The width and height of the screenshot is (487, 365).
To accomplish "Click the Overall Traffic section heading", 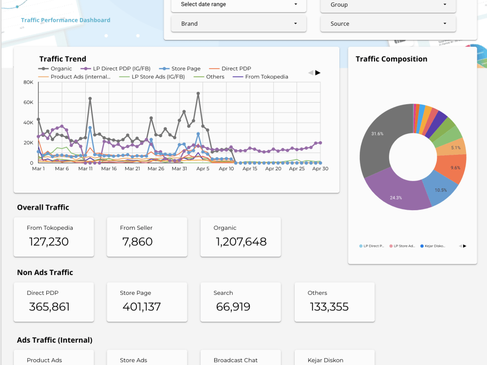I will pyautogui.click(x=43, y=207).
